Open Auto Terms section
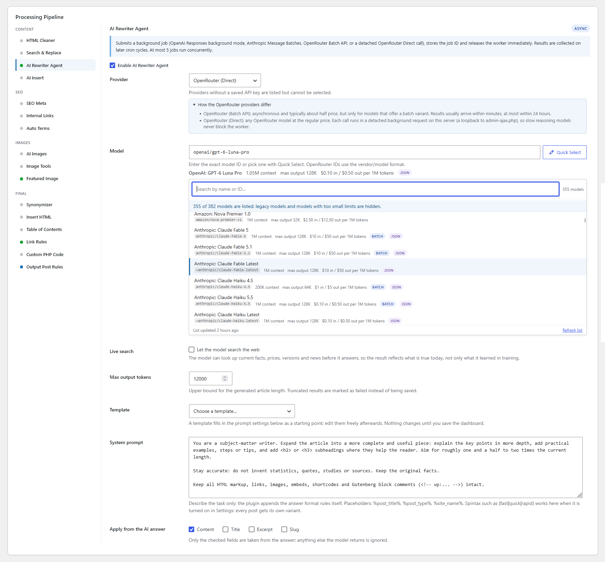The width and height of the screenshot is (605, 562). coord(55,128)
